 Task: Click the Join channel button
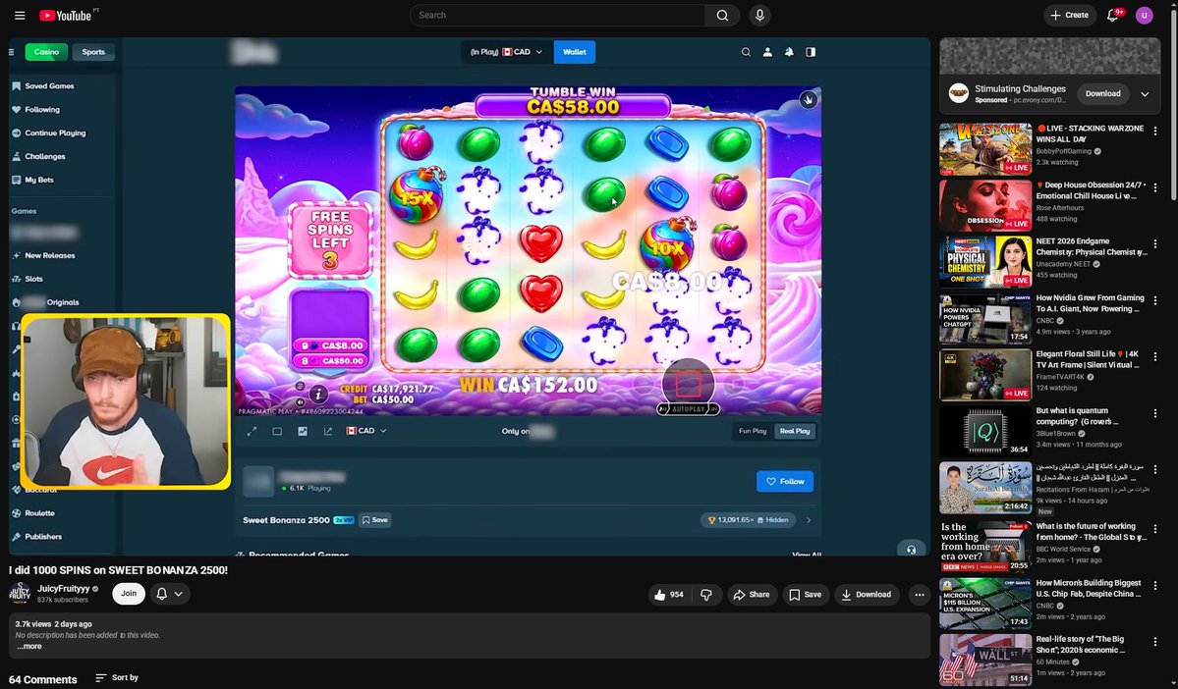(129, 594)
